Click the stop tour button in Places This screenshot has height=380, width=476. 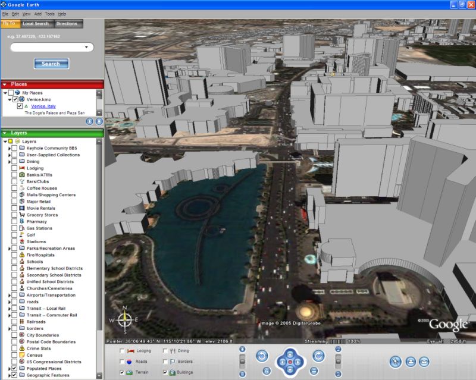click(99, 121)
